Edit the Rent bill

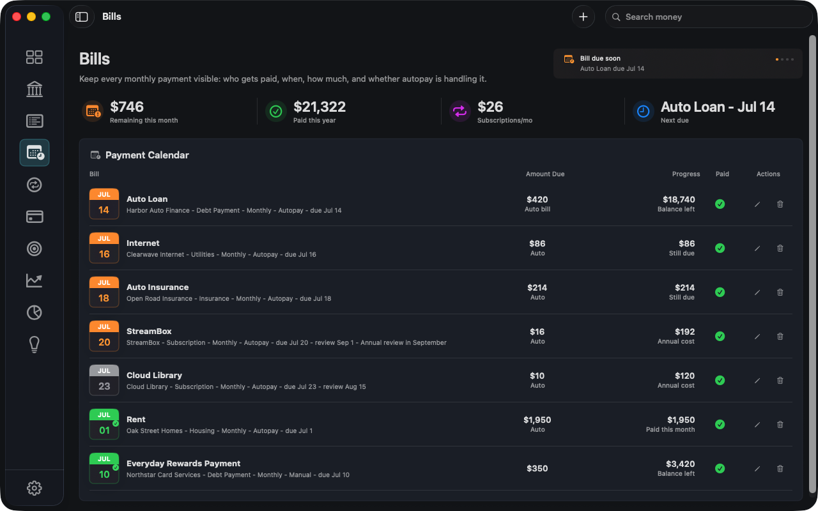[757, 425]
